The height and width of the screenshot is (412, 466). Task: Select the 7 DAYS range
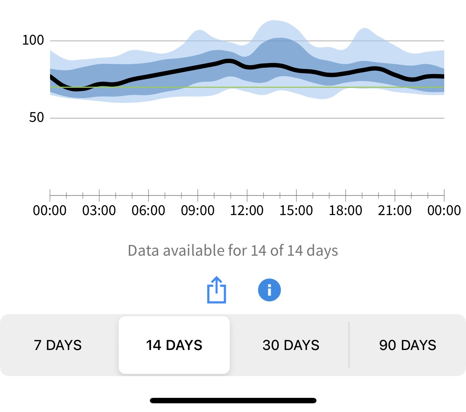(58, 345)
